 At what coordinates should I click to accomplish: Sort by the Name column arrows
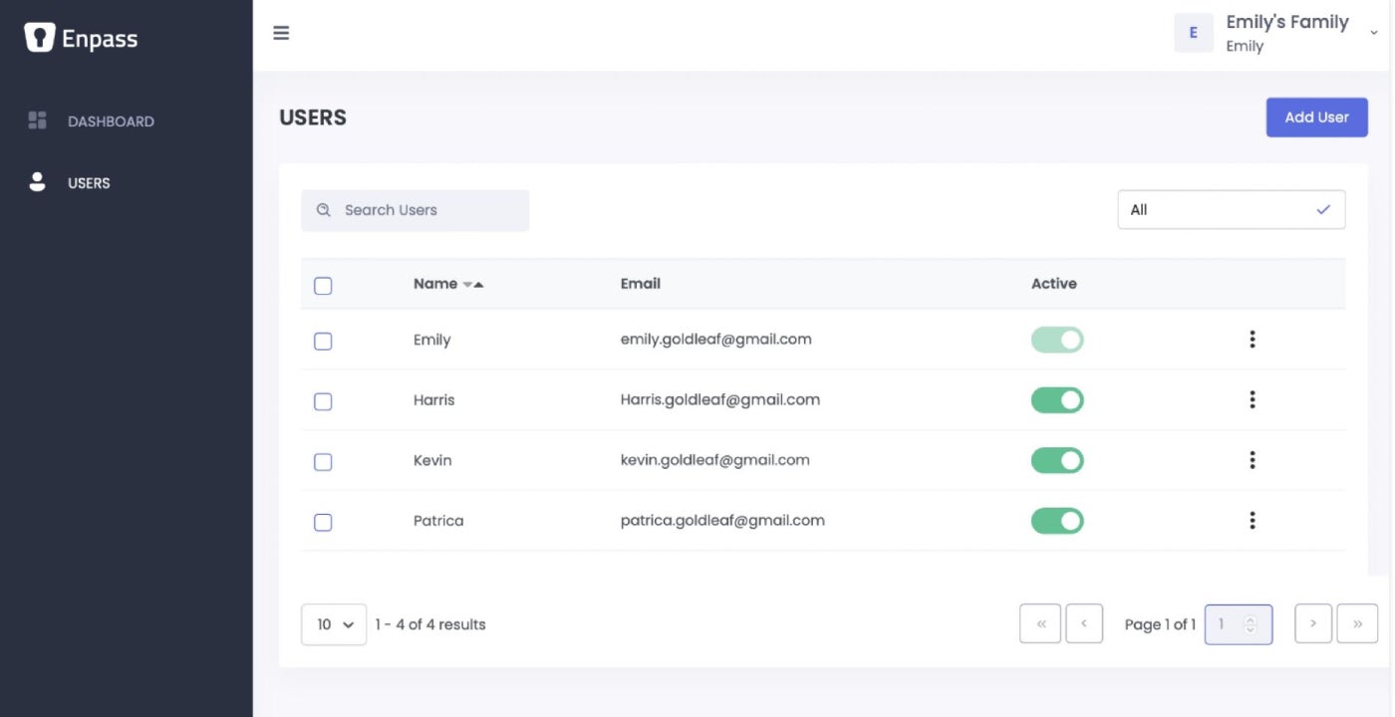473,284
